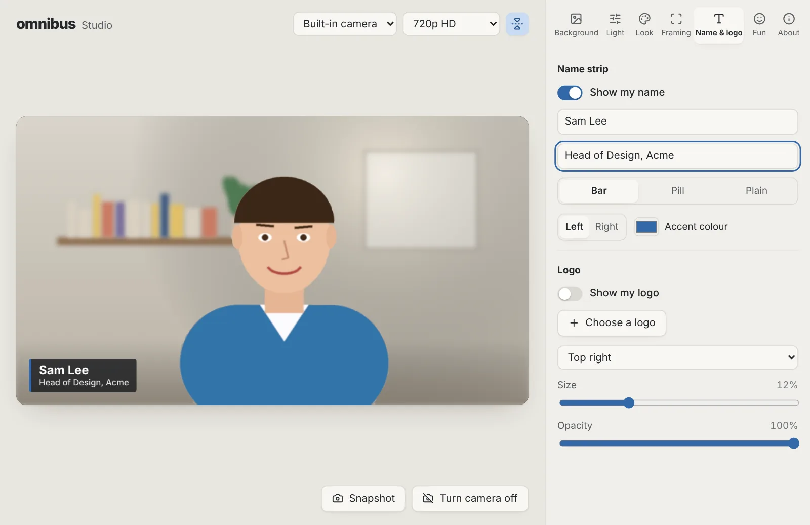Open the Background panel tab
Screen dimensions: 810x525
click(576, 25)
